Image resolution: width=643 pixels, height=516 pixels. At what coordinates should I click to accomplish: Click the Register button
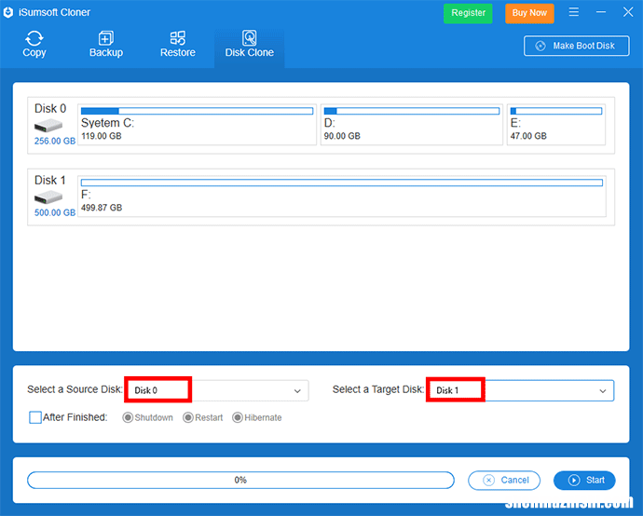pyautogui.click(x=468, y=13)
